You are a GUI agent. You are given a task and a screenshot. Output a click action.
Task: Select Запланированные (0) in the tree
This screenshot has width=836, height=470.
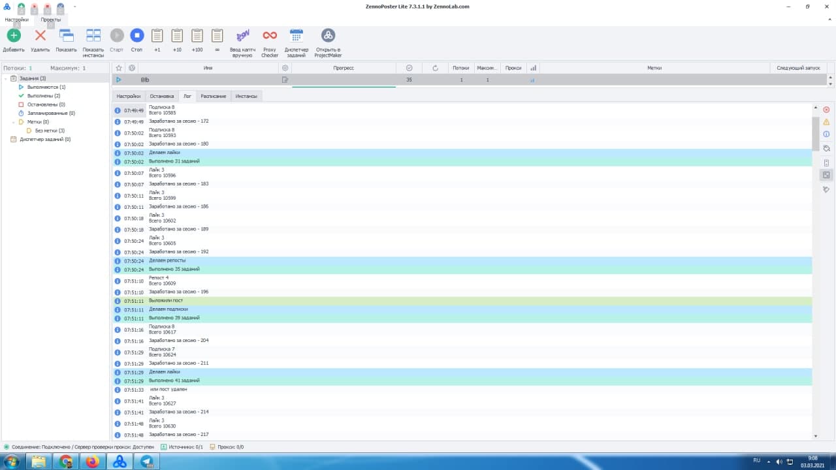51,113
